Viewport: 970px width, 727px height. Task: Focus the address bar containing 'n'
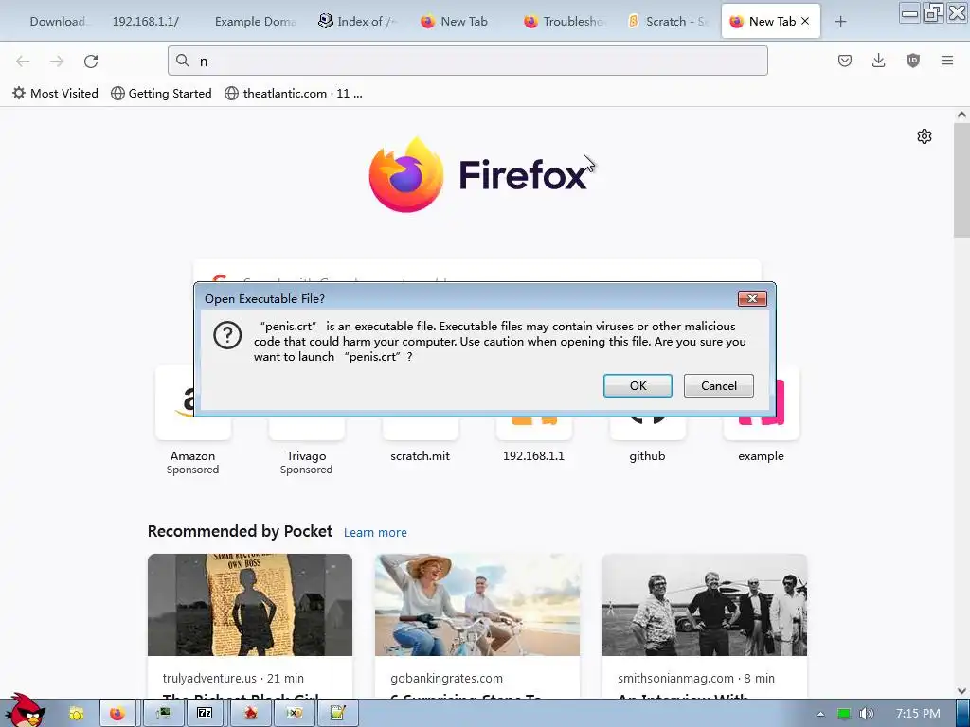coord(468,61)
